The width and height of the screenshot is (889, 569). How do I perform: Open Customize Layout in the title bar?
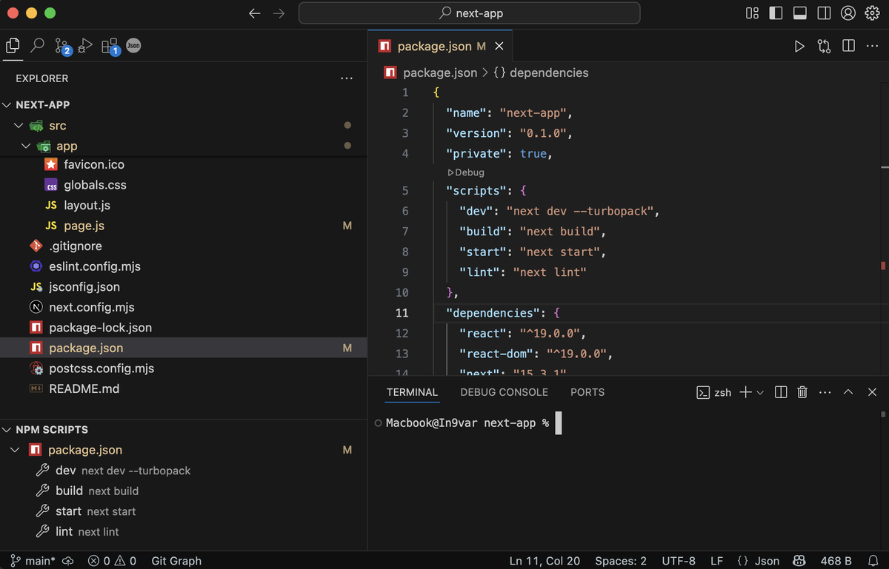752,13
